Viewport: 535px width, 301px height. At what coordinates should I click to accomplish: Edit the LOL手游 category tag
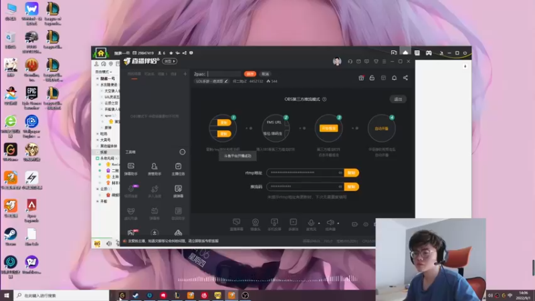(x=211, y=81)
